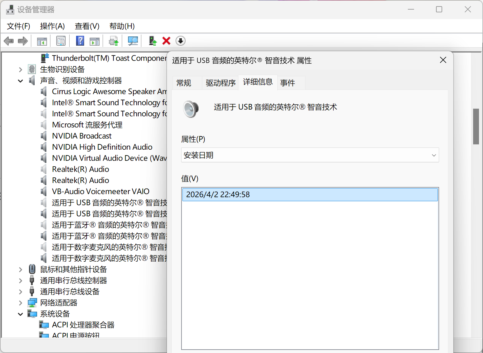Click the Forward arrow in the toolbar

[23, 41]
